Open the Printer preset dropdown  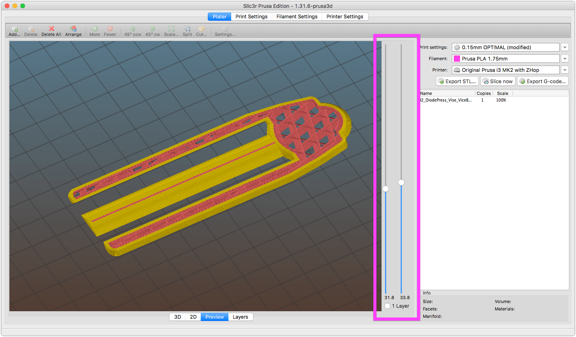[x=565, y=70]
